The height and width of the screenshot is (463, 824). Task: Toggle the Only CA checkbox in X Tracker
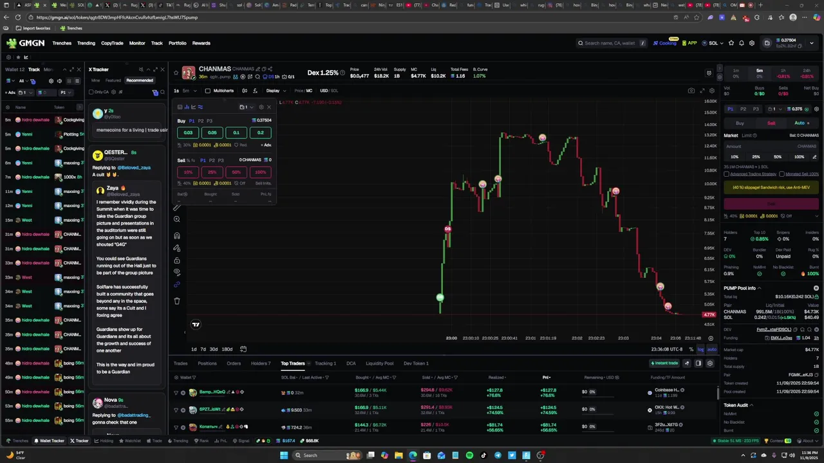[91, 92]
